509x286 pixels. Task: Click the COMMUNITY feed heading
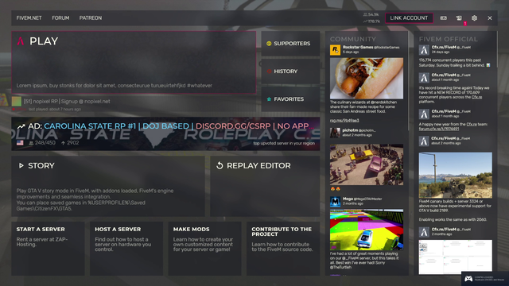[353, 39]
